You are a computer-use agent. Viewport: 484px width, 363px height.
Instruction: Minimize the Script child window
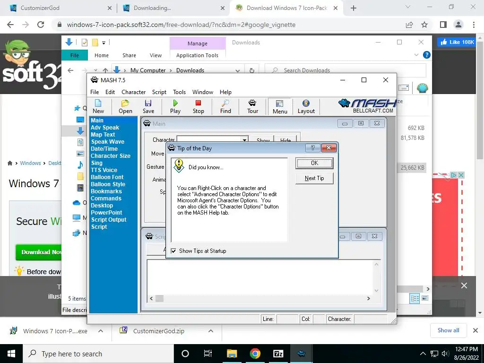pos(343,236)
